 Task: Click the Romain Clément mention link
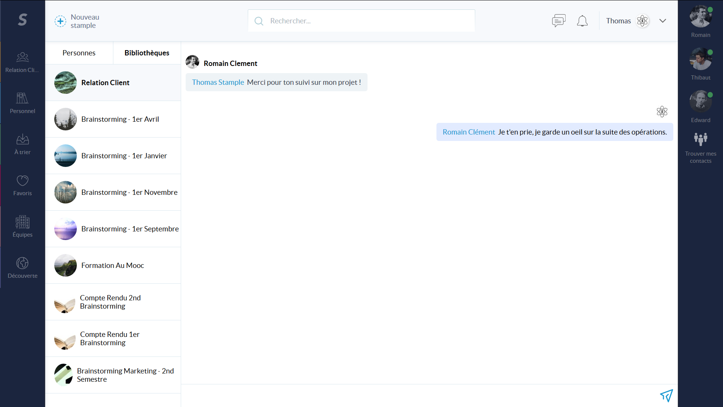click(x=469, y=132)
